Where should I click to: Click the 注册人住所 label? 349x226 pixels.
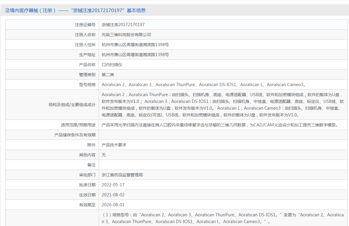tap(85, 45)
